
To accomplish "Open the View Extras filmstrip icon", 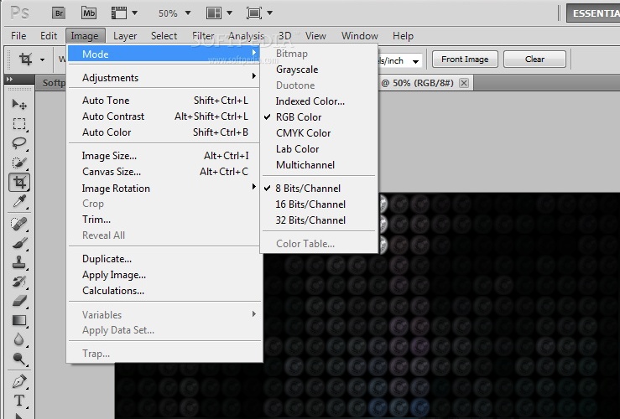I will pyautogui.click(x=119, y=13).
